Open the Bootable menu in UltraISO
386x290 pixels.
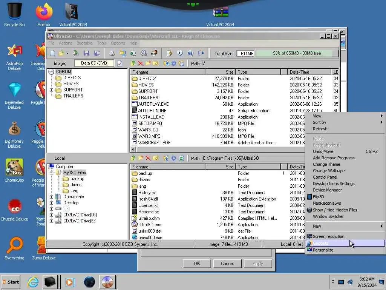click(84, 43)
